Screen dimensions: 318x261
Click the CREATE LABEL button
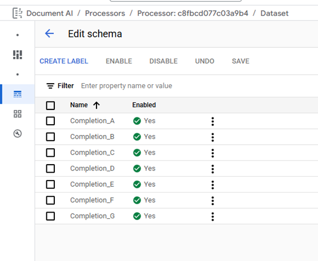pos(64,61)
